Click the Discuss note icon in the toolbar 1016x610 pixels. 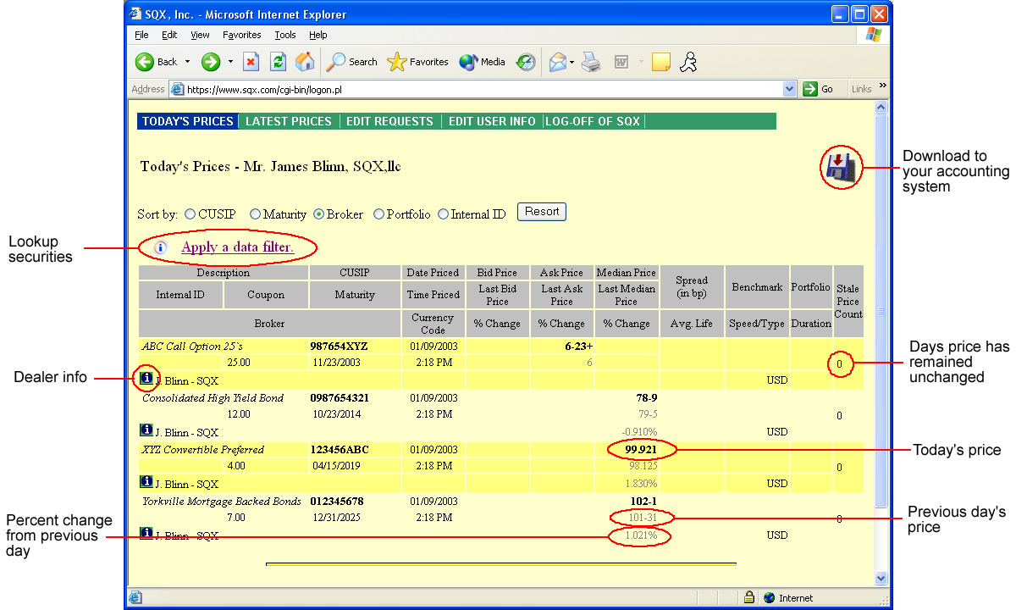[x=660, y=62]
